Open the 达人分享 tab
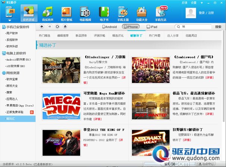Image resolution: width=226 pixels, height=167 pixels. (x=173, y=35)
